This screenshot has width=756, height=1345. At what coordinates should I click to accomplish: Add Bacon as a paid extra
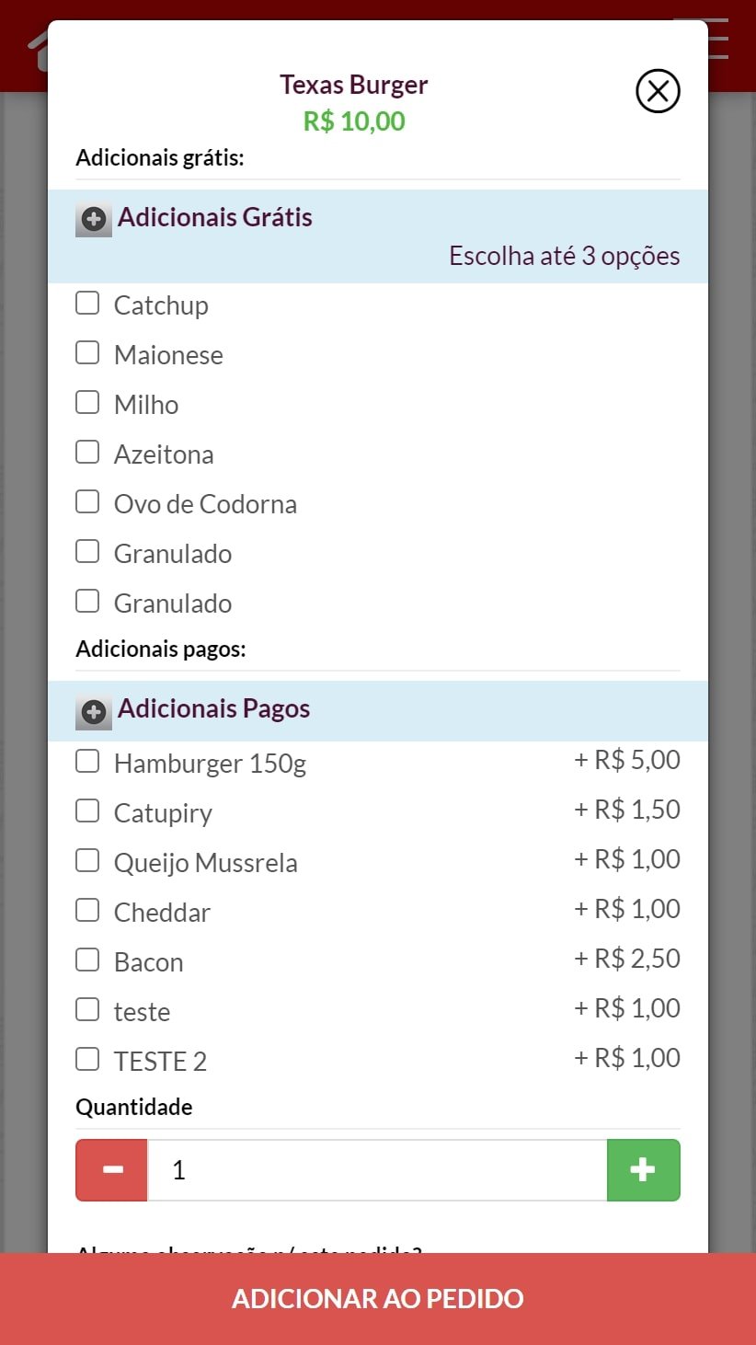point(87,960)
